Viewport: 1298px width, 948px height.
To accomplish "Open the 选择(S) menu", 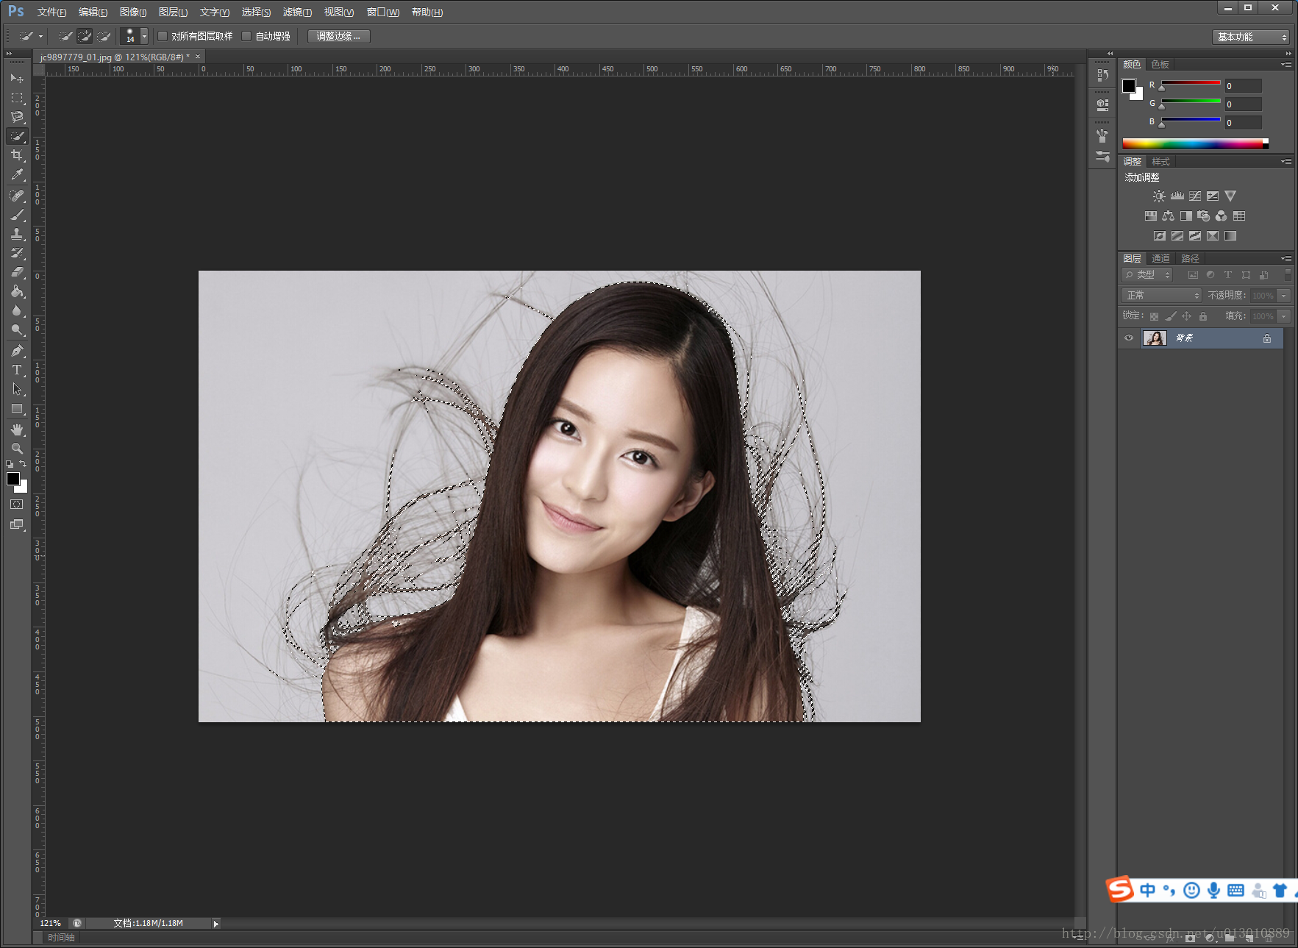I will click(256, 12).
